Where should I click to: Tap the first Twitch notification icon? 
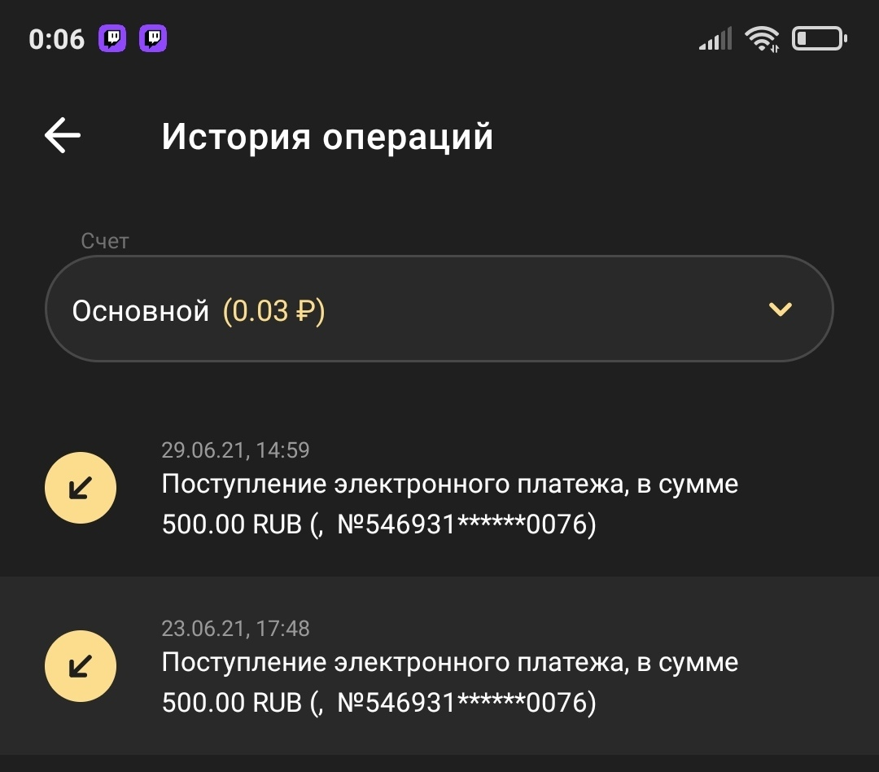(113, 38)
